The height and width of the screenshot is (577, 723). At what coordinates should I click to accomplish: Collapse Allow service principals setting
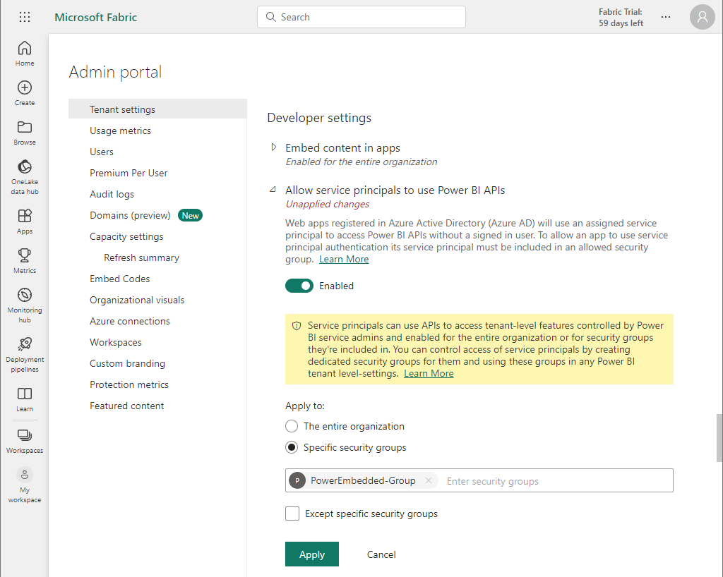point(274,190)
